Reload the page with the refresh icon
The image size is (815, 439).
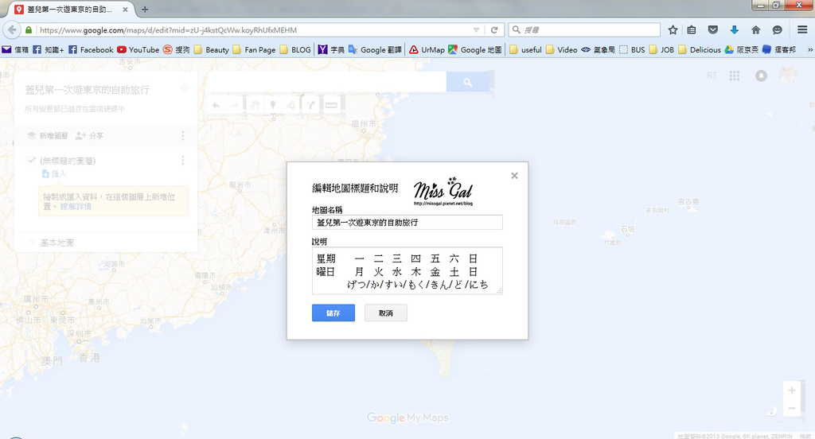tap(494, 30)
